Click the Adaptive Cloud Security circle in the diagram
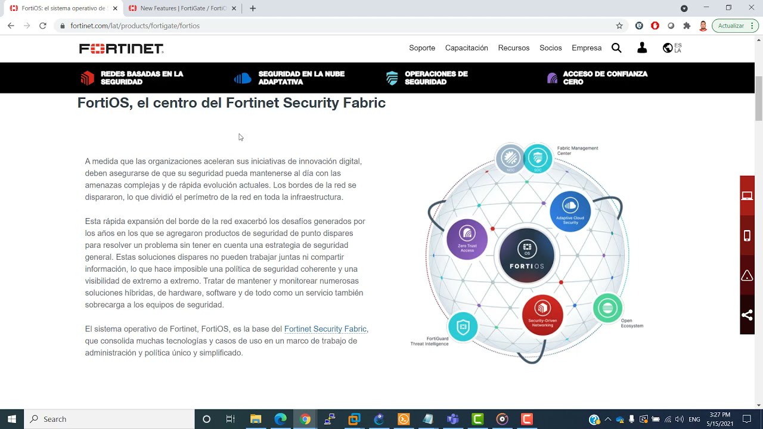The height and width of the screenshot is (429, 763). click(570, 212)
